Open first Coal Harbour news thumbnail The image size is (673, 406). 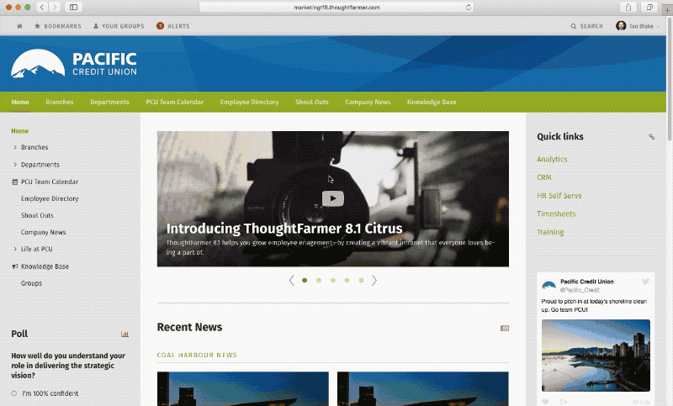tap(243, 389)
